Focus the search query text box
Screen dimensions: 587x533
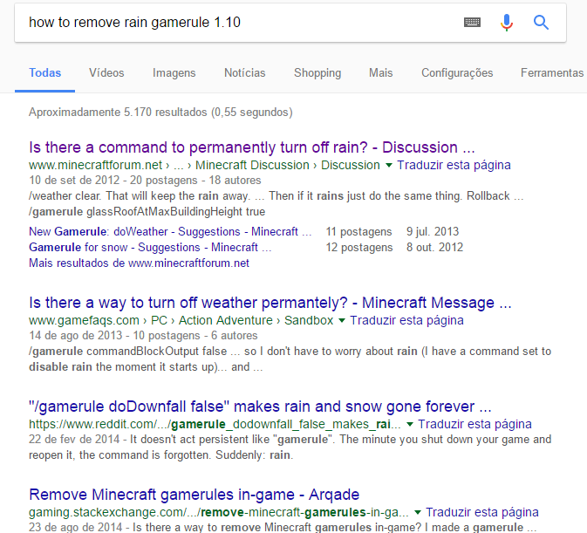click(x=240, y=23)
